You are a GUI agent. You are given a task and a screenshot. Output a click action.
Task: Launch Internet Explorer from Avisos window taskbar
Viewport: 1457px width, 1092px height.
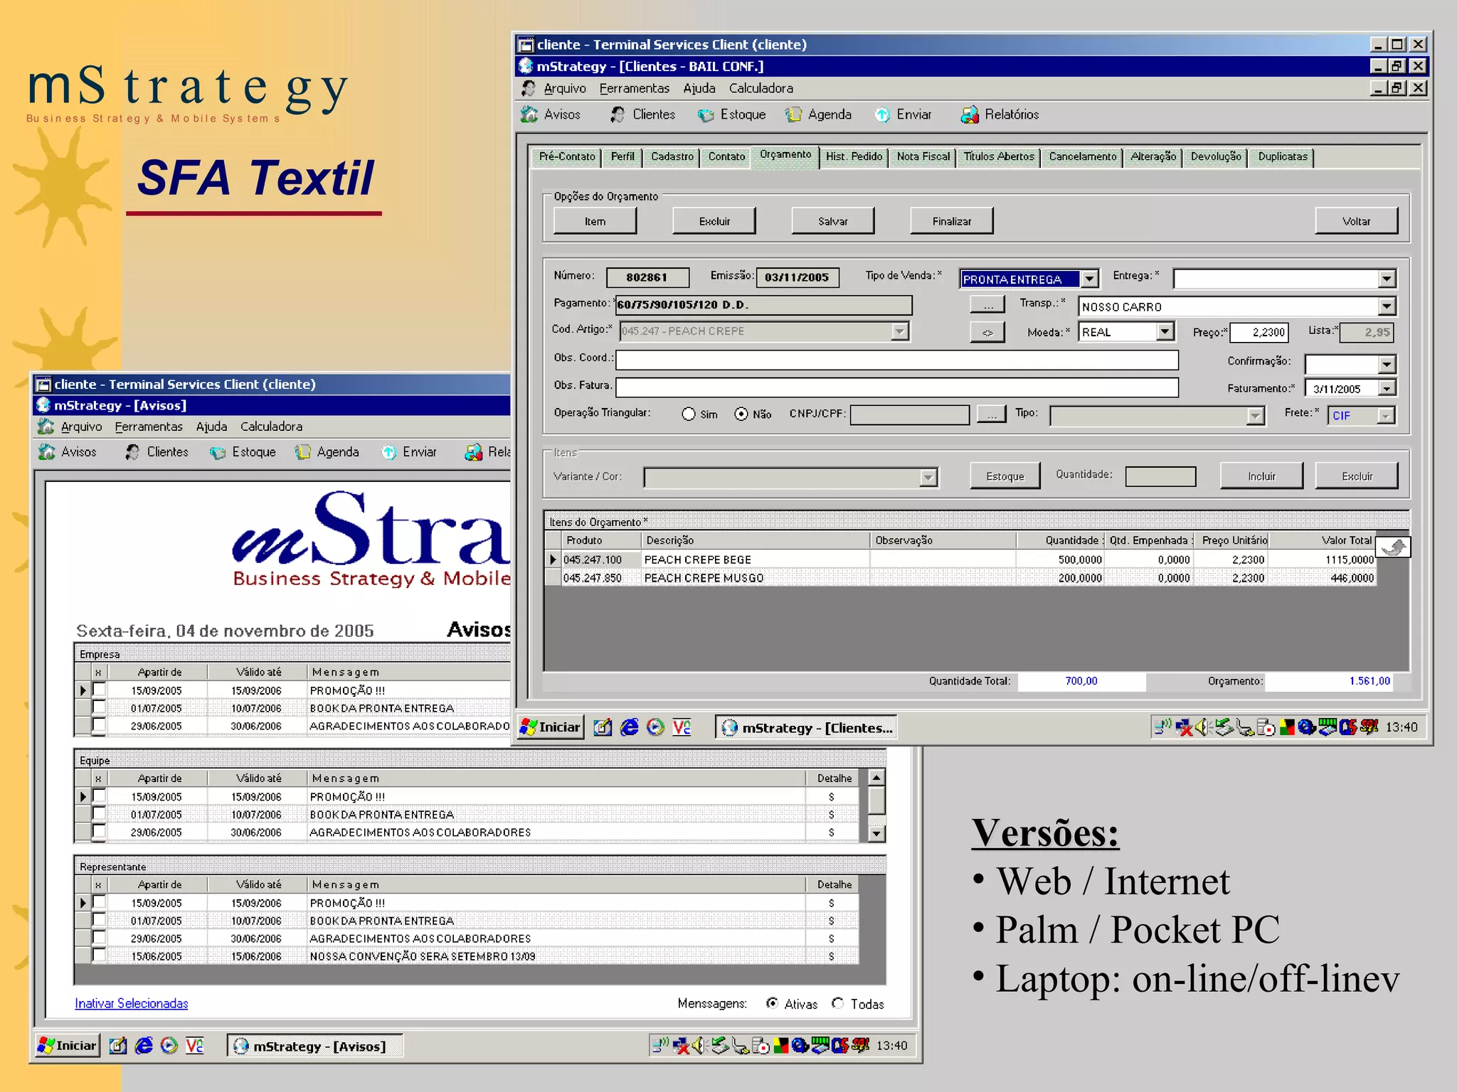pos(144,1046)
